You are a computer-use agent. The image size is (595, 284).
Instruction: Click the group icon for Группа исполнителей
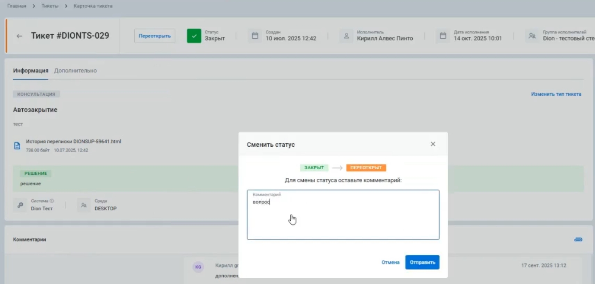tap(532, 36)
